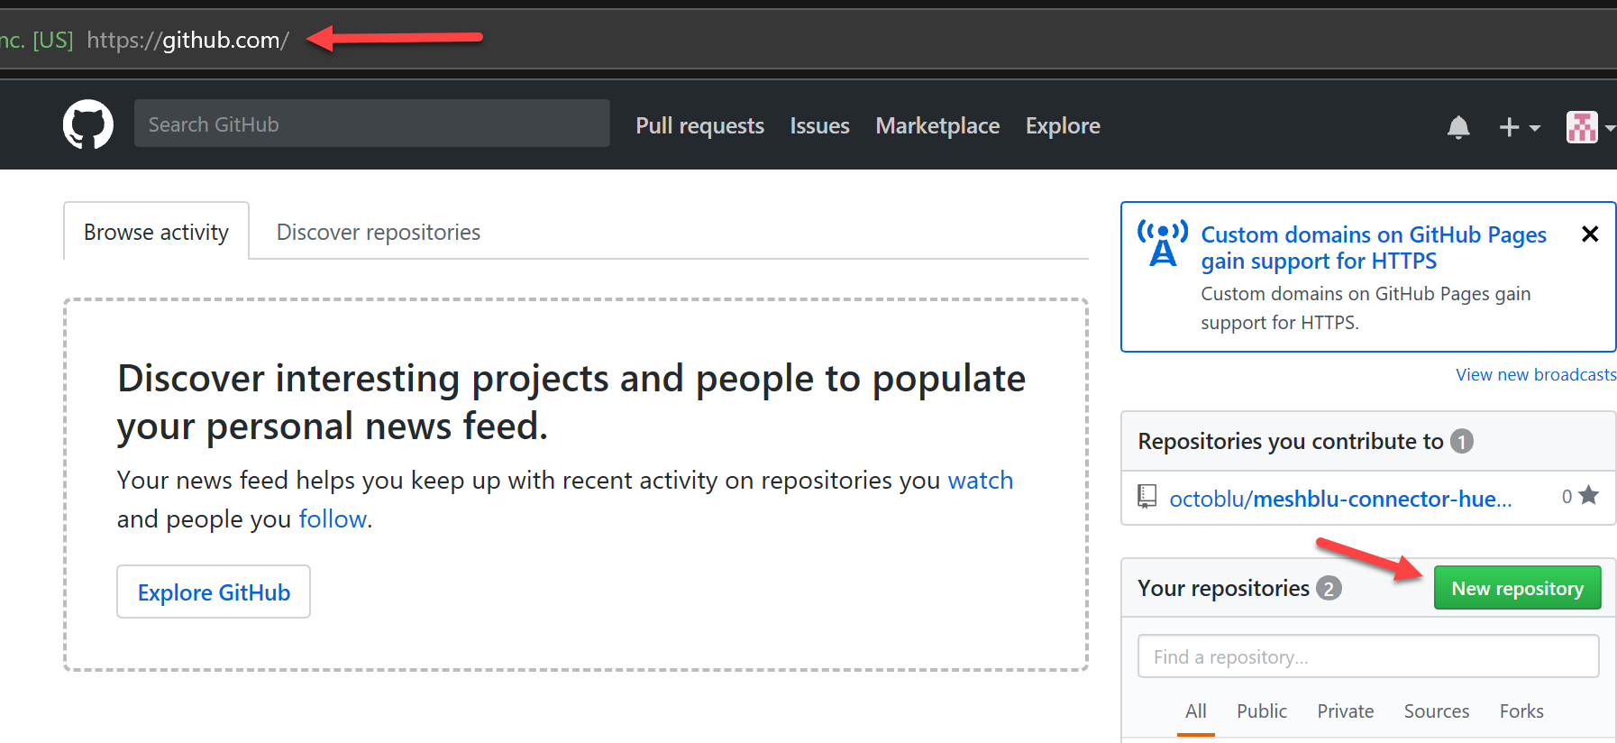
Task: Select the All repositories filter
Action: 1195,711
